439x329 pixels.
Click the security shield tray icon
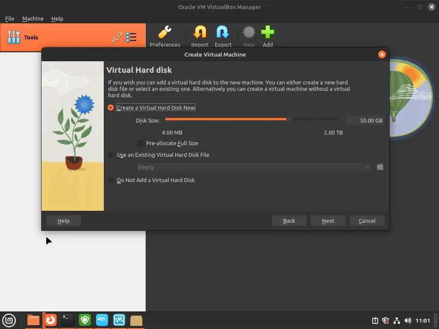[385, 320]
